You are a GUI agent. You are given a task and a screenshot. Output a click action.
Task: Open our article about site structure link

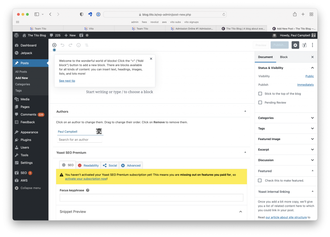pos(286,217)
